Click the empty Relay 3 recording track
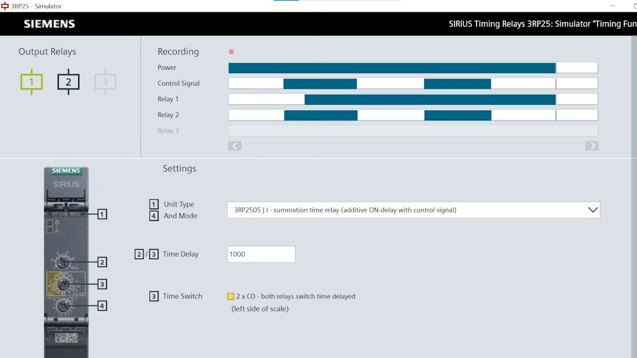 (x=413, y=131)
